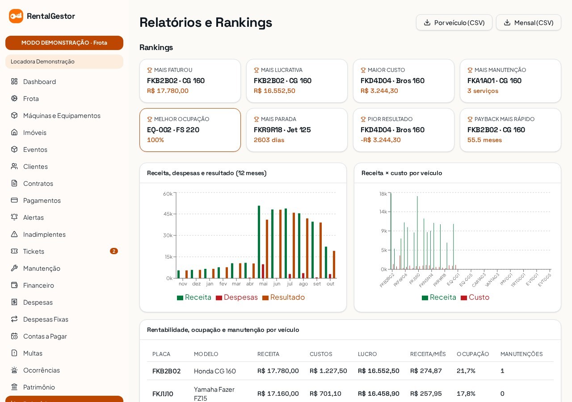Click the RentalGestor key logo icon
The height and width of the screenshot is (402, 572).
pos(16,16)
